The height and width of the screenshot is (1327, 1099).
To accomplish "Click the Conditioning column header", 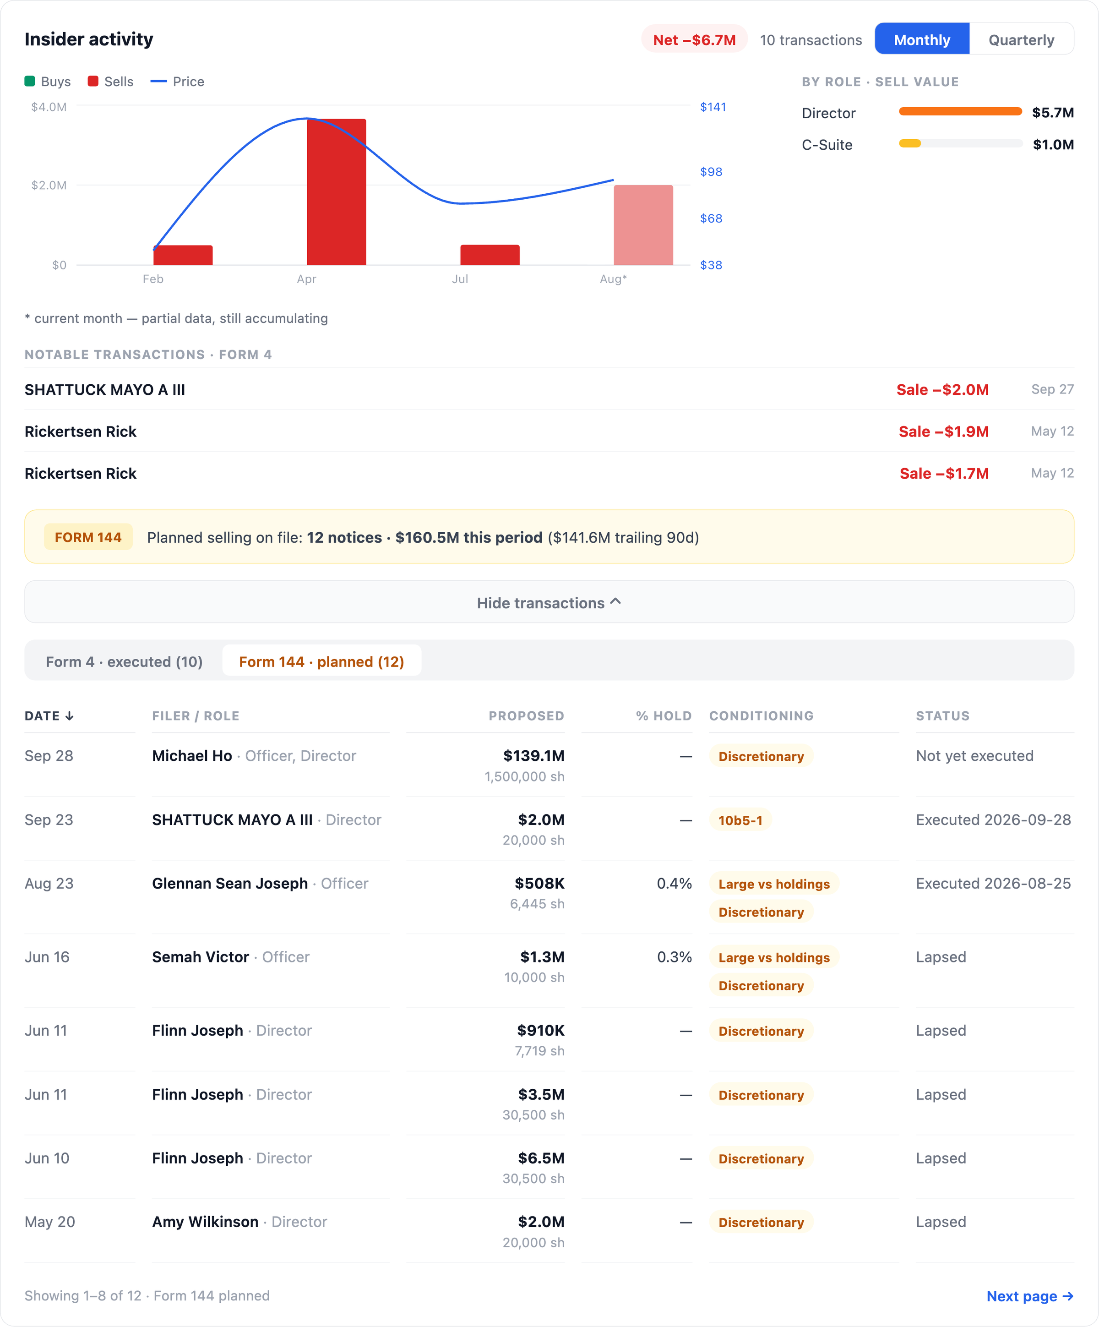I will coord(761,715).
